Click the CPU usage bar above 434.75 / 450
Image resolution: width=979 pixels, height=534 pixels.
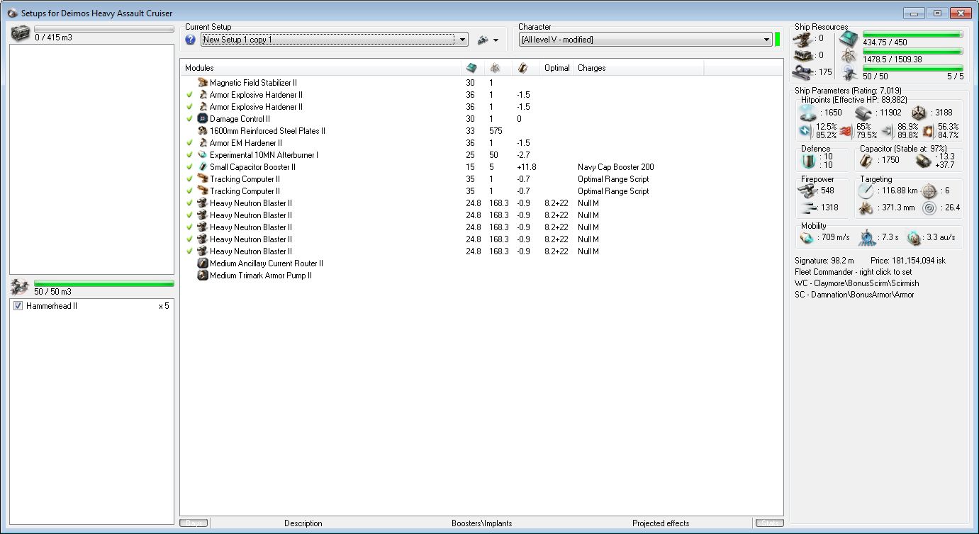[x=913, y=34]
